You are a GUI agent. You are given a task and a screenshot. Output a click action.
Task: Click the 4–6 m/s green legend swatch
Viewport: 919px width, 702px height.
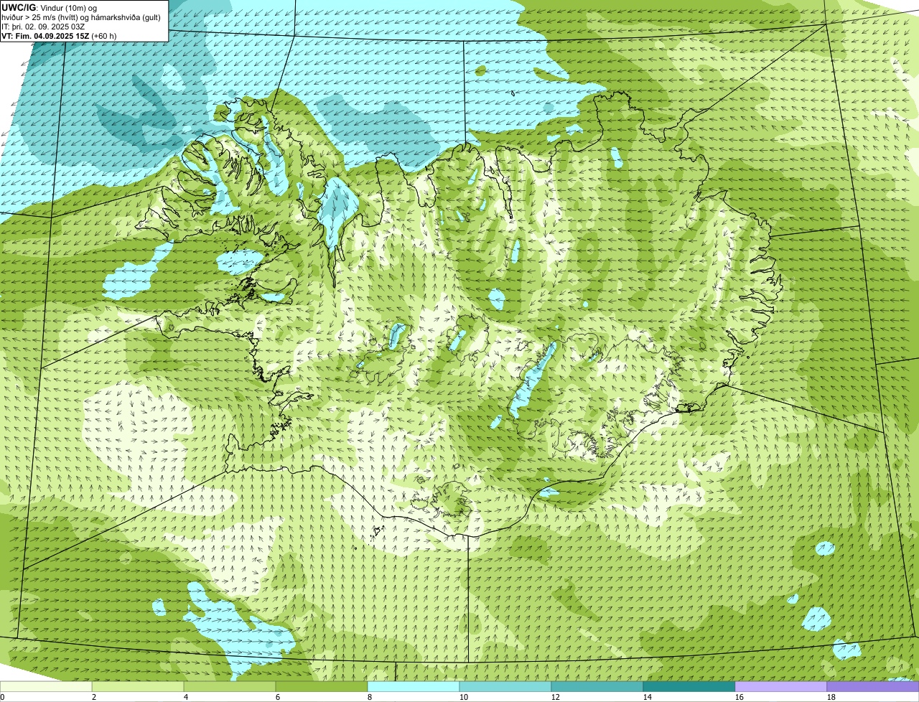click(x=230, y=686)
